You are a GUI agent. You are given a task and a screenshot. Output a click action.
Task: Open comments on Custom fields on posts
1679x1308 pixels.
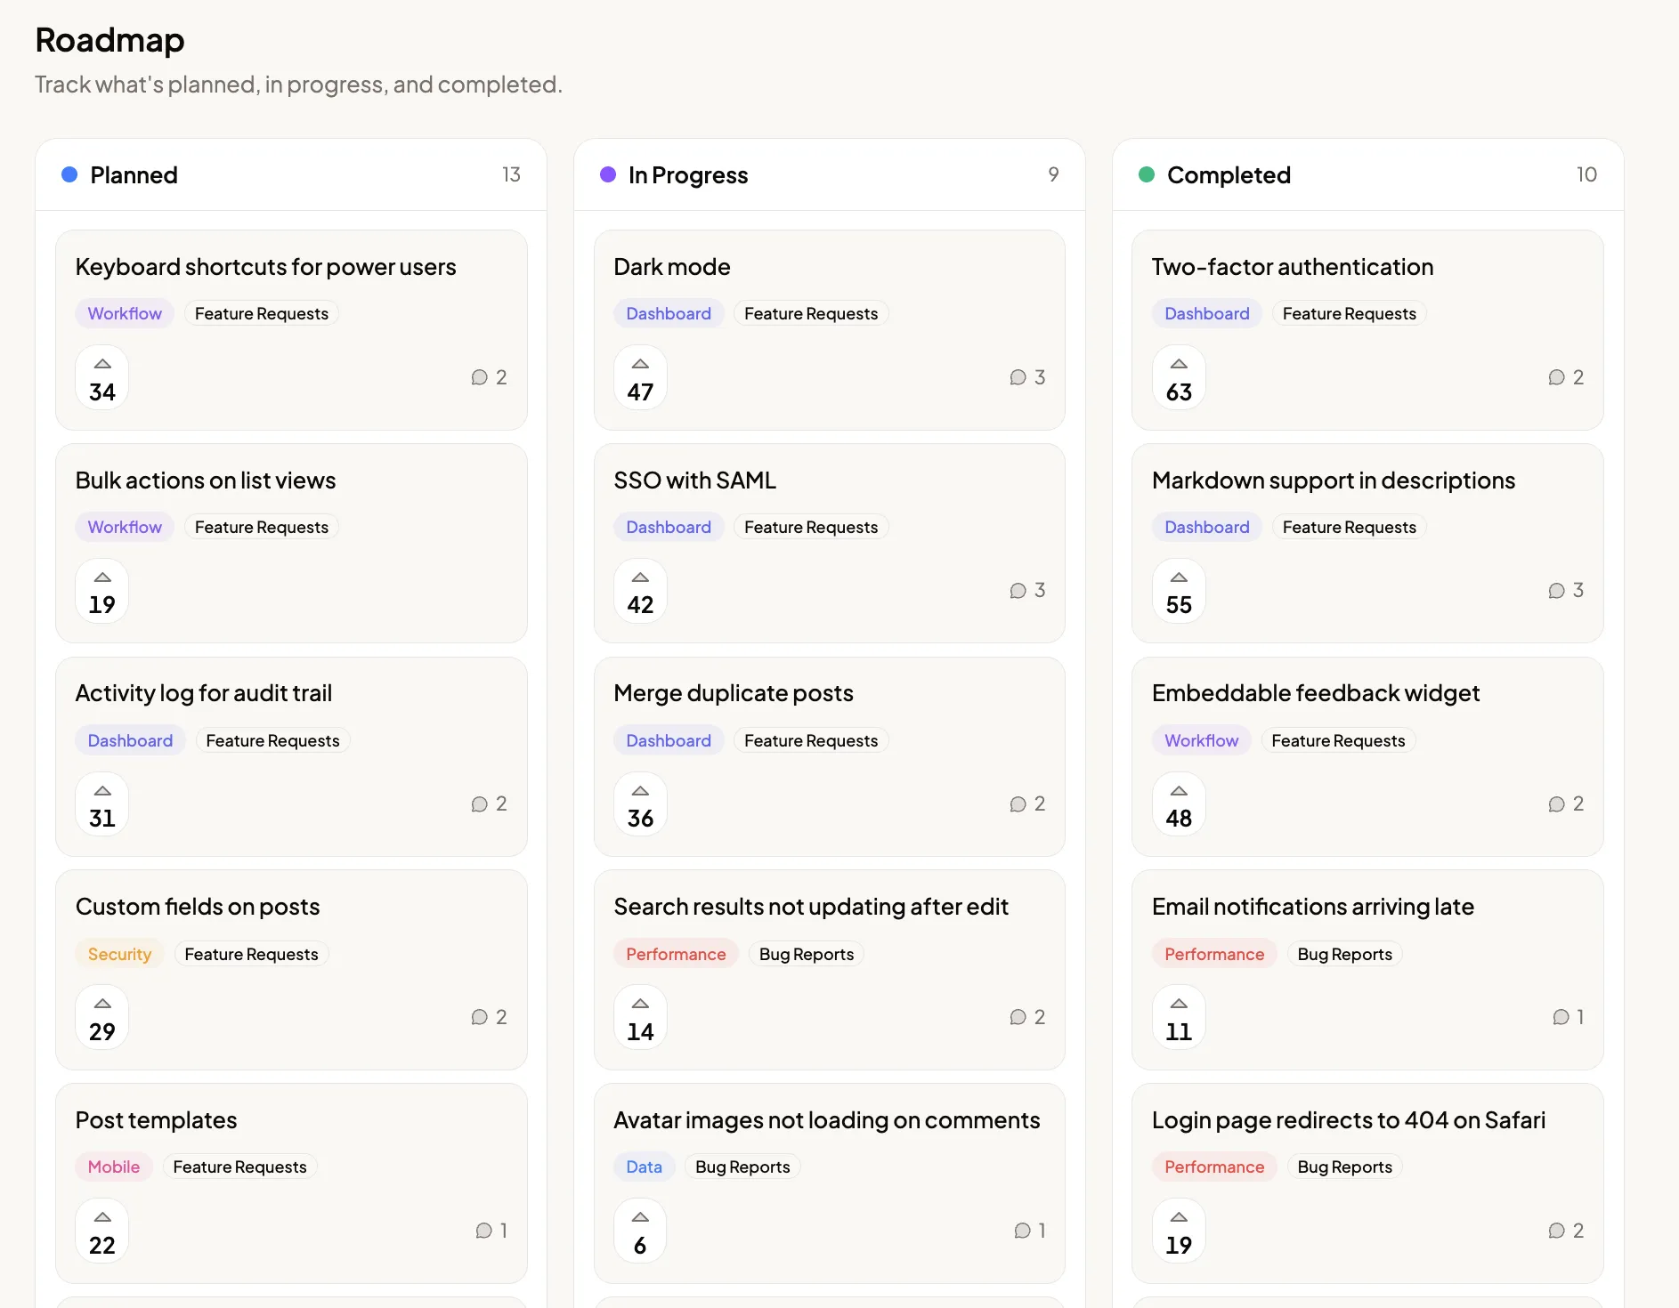coord(489,1017)
